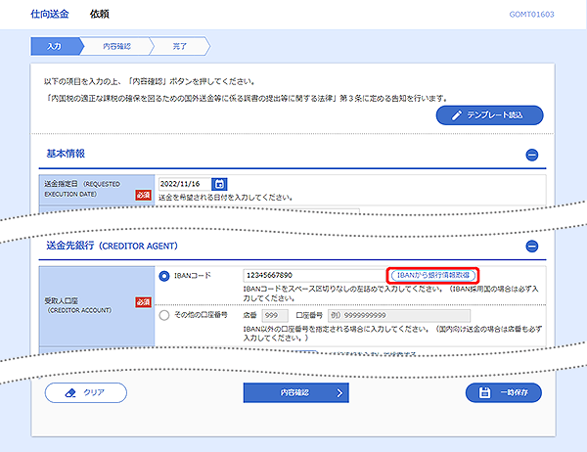This screenshot has height=452, width=587.
Task: Open the calendar picker icon
Action: [219, 184]
